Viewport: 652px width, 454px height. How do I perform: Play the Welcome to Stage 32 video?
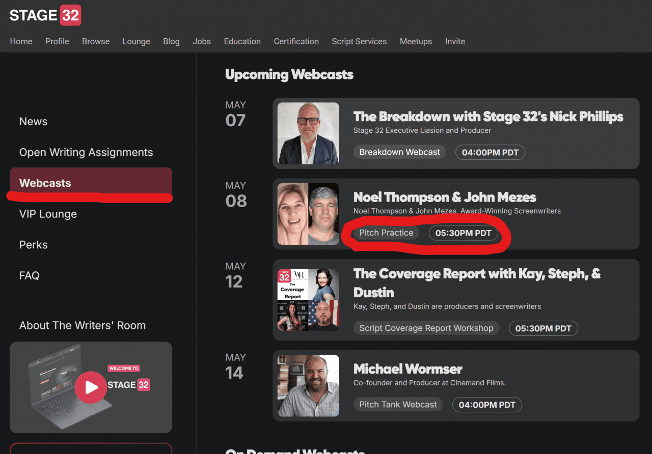point(91,387)
